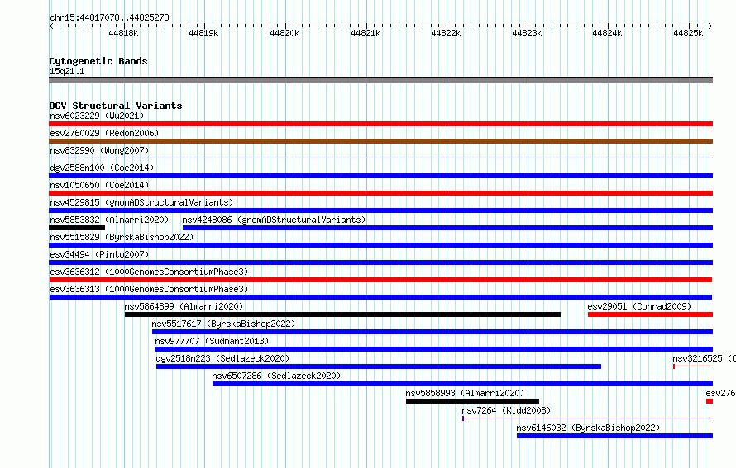Open nsv5858993 (Almarri2020) label
This screenshot has width=736, height=468.
465,393
